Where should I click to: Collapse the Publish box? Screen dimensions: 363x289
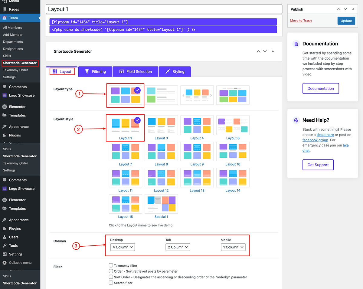coord(353,9)
